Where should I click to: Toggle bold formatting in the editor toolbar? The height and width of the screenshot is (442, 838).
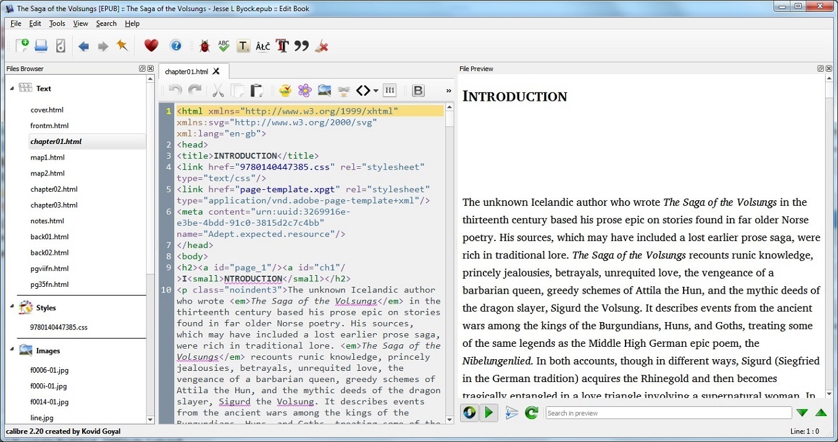coord(418,90)
